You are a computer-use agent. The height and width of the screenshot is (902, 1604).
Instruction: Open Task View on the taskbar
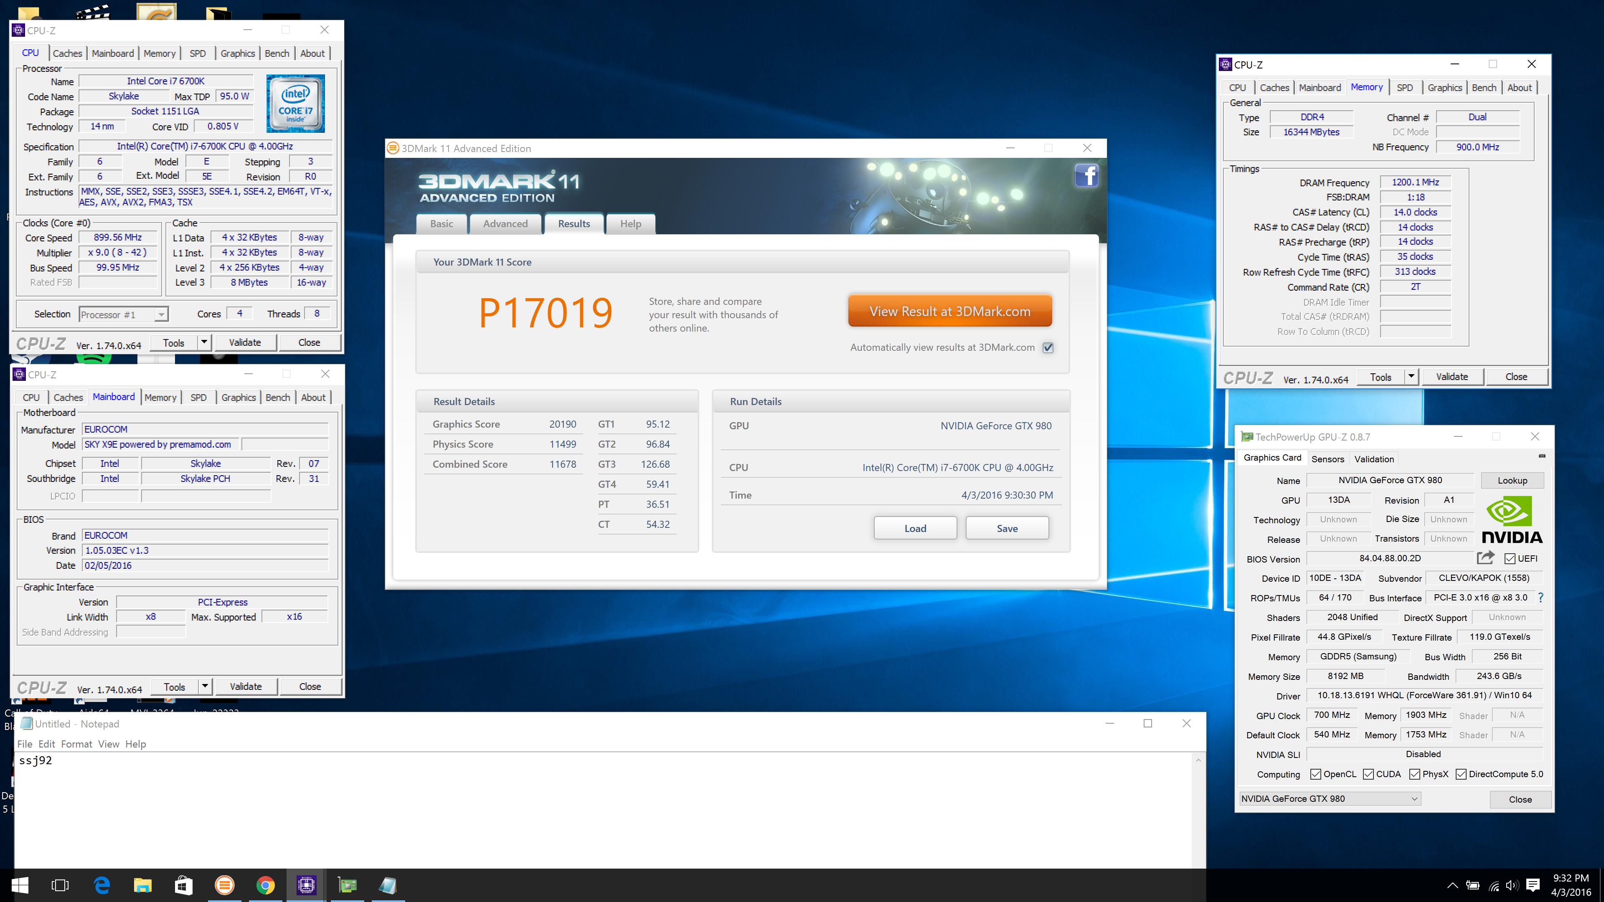(61, 885)
